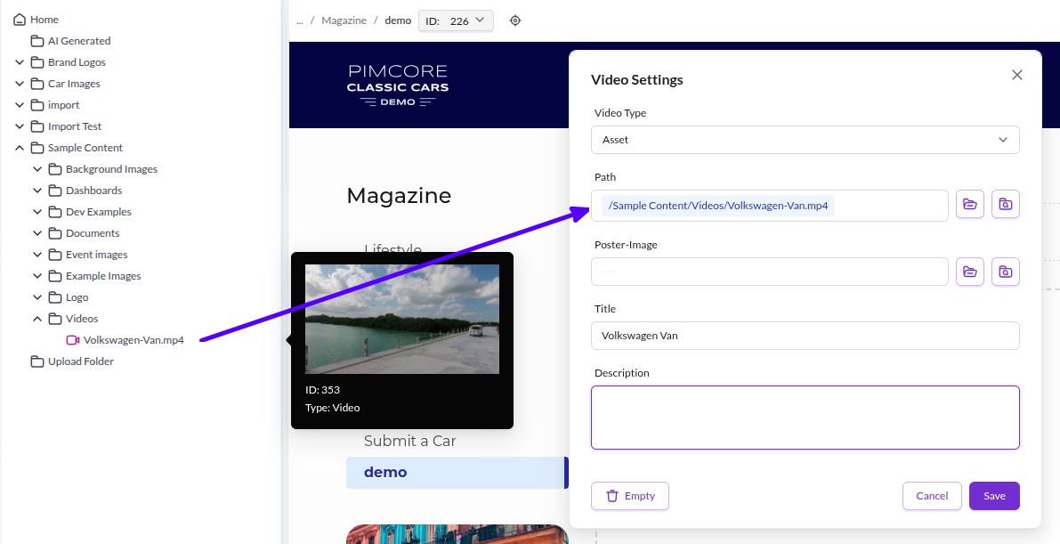Open folder picker for Poster-Image

point(970,272)
